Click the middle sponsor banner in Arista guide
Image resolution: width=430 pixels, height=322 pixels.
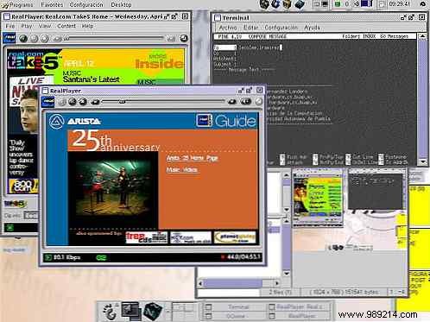click(191, 237)
